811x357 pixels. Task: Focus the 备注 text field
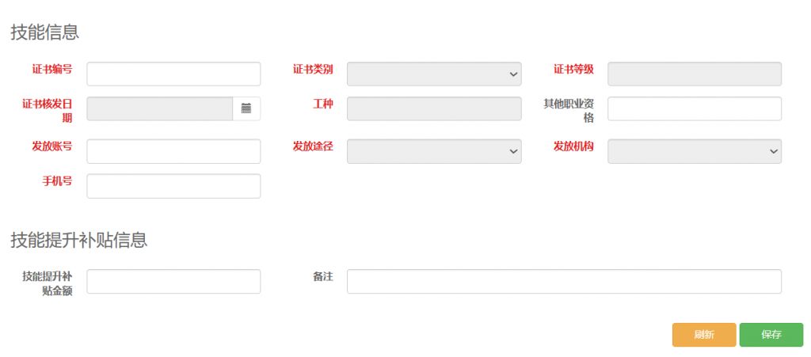[x=564, y=281]
